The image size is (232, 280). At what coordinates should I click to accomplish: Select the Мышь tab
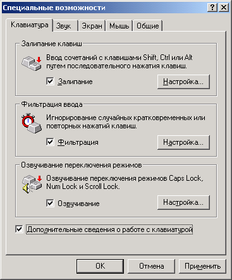[119, 26]
